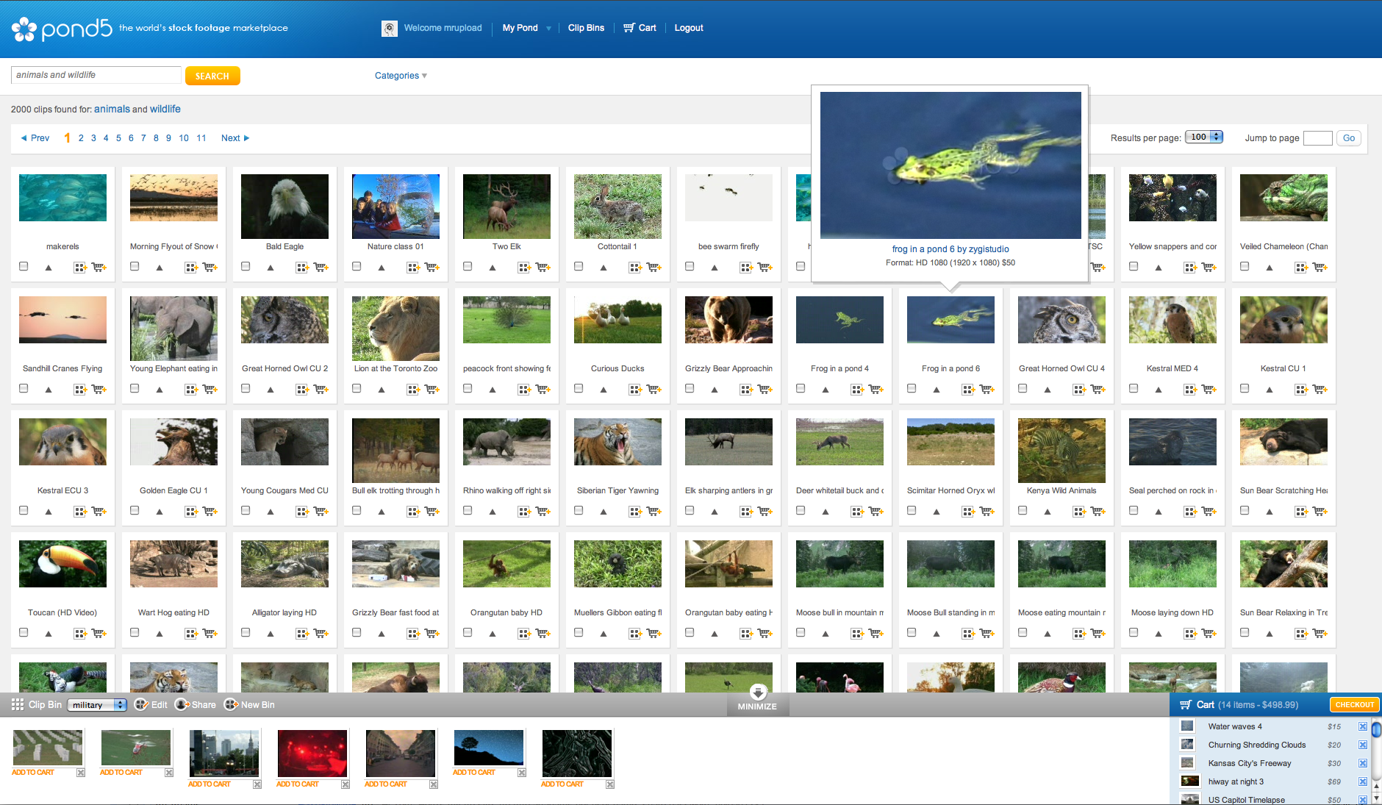The height and width of the screenshot is (805, 1382).
Task: Remove Water waves 4 from cart
Action: tap(1363, 726)
